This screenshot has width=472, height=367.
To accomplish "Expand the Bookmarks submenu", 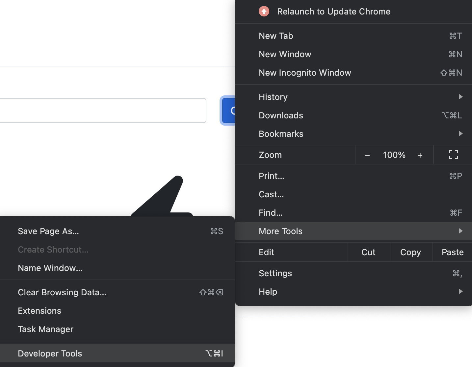I will point(354,134).
